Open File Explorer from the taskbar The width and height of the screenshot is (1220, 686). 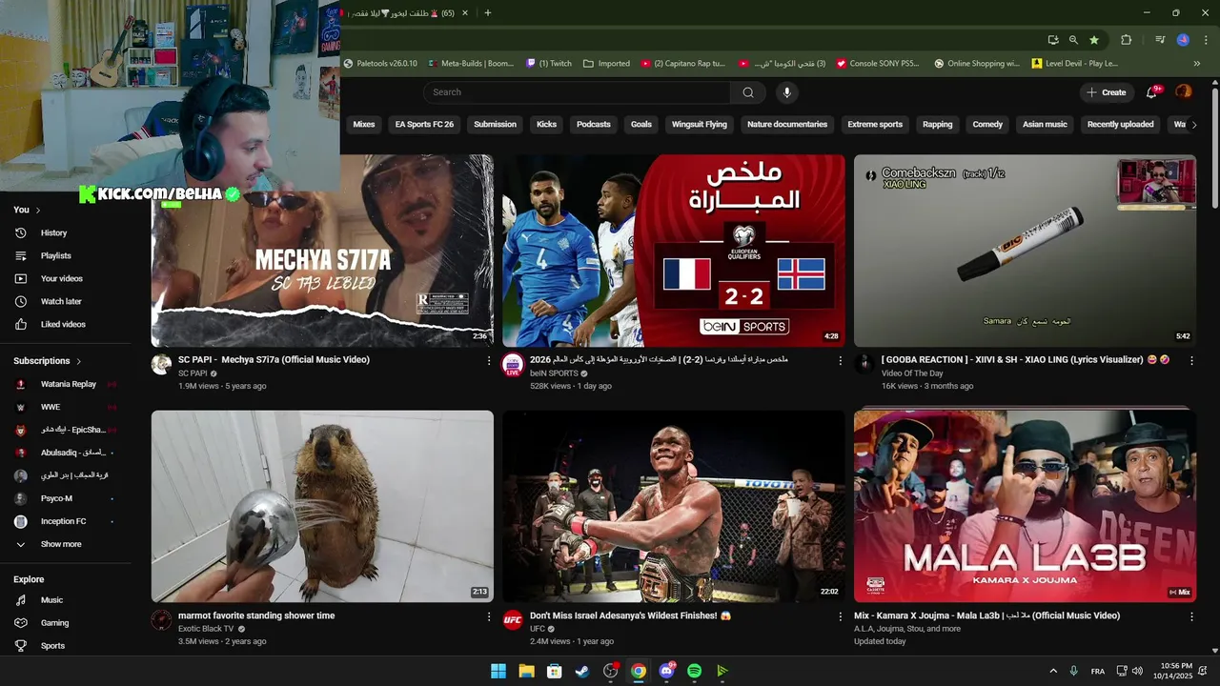[x=526, y=671]
